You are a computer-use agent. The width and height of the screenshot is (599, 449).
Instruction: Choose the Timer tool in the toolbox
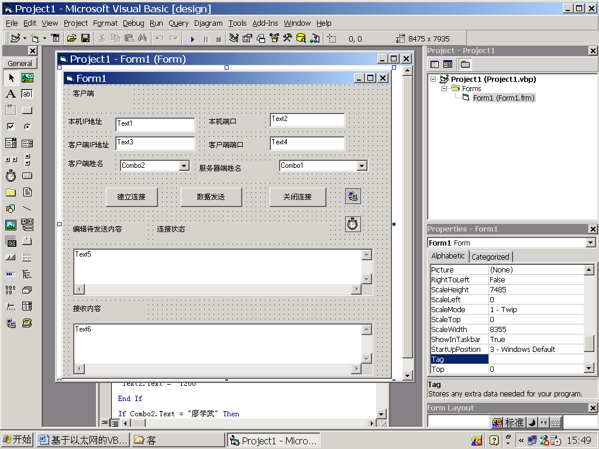tap(11, 175)
